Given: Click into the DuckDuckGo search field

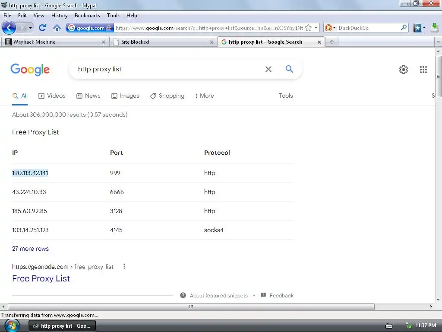Looking at the screenshot, I should [368, 28].
